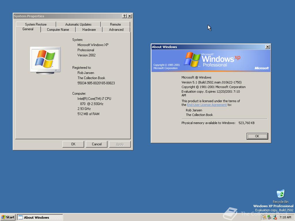Open the Recycle Bin desktop icon
Viewport: 295px width, 221px height.
coord(281,196)
